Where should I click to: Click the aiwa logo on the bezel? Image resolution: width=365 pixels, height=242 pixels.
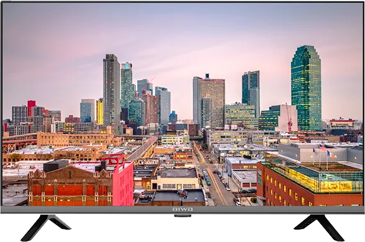182,209
